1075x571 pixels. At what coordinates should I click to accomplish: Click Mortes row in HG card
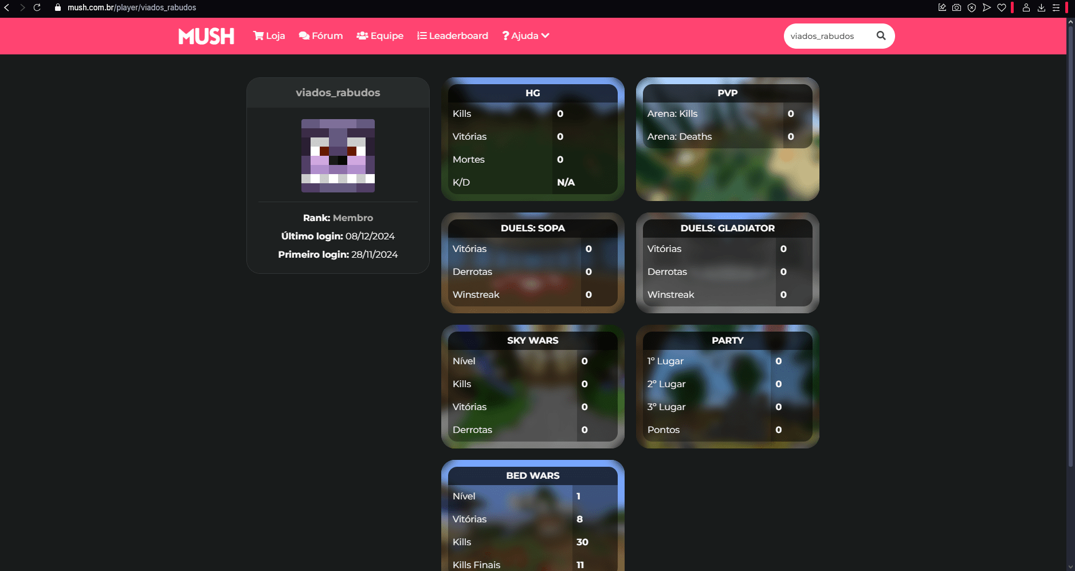click(533, 159)
